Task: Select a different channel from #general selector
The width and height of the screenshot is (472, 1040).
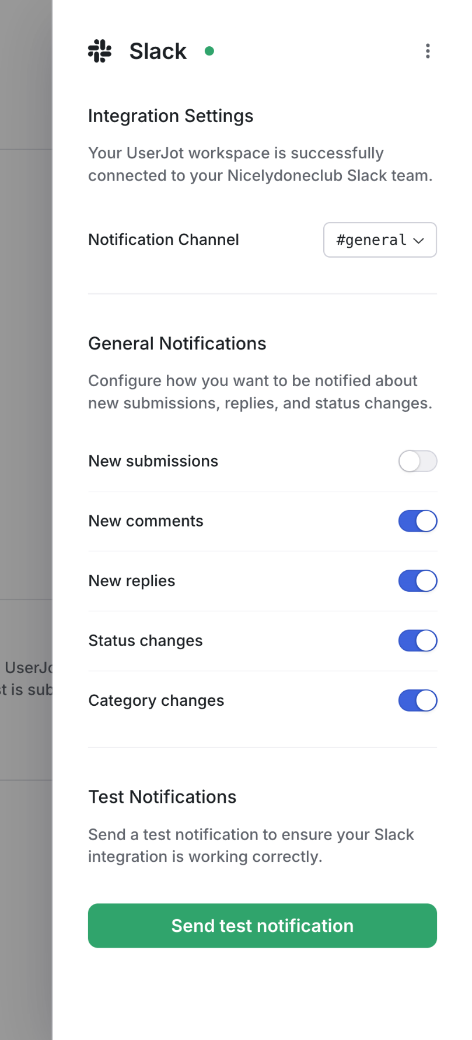Action: pos(380,240)
